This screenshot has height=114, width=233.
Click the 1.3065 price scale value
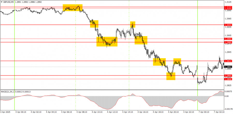tap(228, 19)
